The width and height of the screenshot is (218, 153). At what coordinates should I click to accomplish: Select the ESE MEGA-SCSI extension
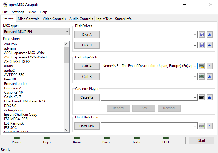pos(16,119)
